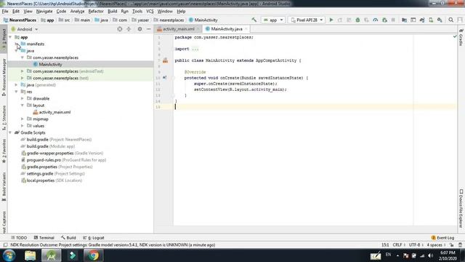Toggle the read-only lock icon in status bar
Viewport: 465px width, 262px height.
click(x=452, y=245)
